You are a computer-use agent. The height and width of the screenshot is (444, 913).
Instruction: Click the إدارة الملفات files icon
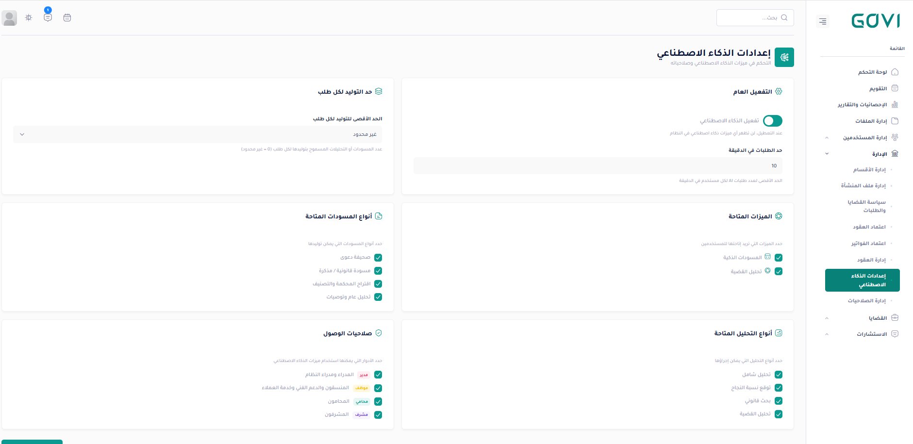click(895, 121)
